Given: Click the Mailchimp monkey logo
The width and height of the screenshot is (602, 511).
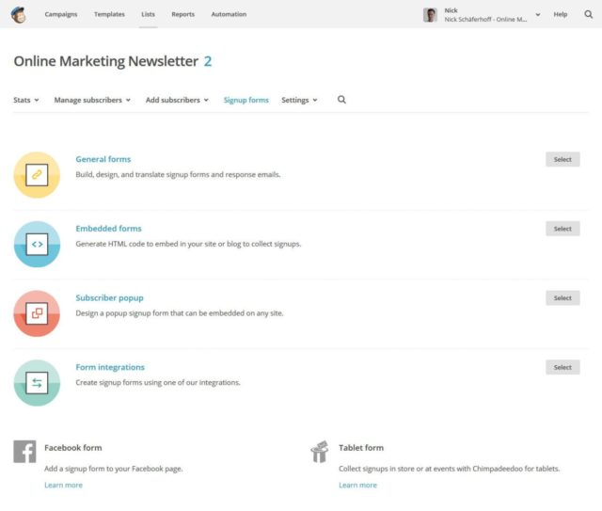Looking at the screenshot, I should click(19, 14).
